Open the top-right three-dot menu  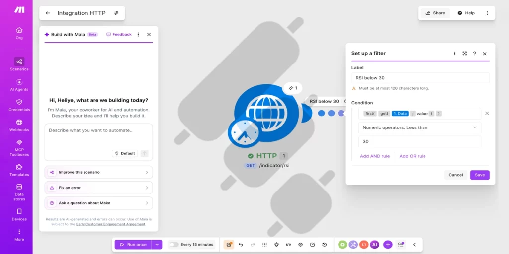tap(487, 13)
